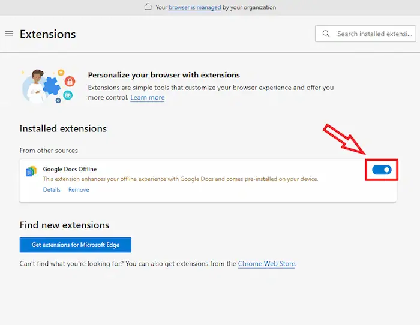Image resolution: width=420 pixels, height=325 pixels.
Task: Click the 'Personalize your browser with extensions' heading
Action: point(164,75)
